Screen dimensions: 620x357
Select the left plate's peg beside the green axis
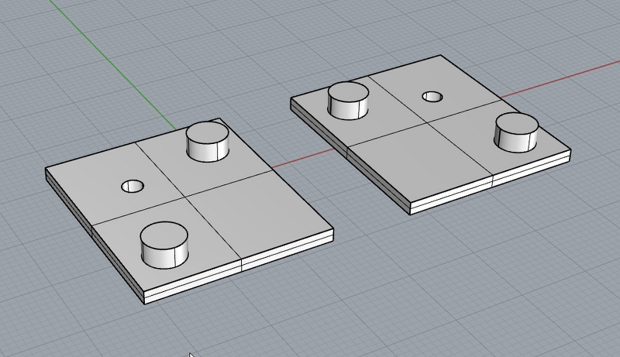pos(208,142)
